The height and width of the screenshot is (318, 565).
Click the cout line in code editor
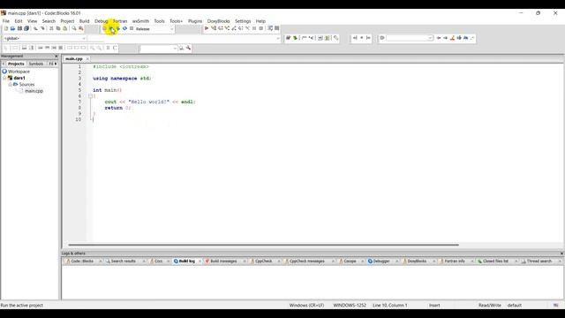point(150,102)
